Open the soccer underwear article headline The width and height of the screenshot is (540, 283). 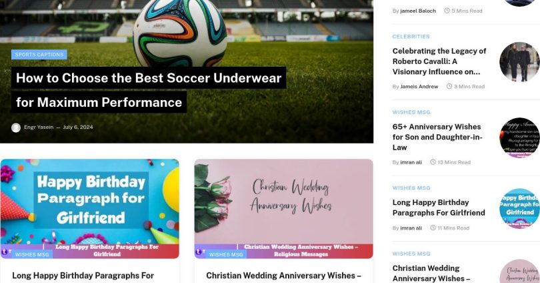tap(149, 90)
